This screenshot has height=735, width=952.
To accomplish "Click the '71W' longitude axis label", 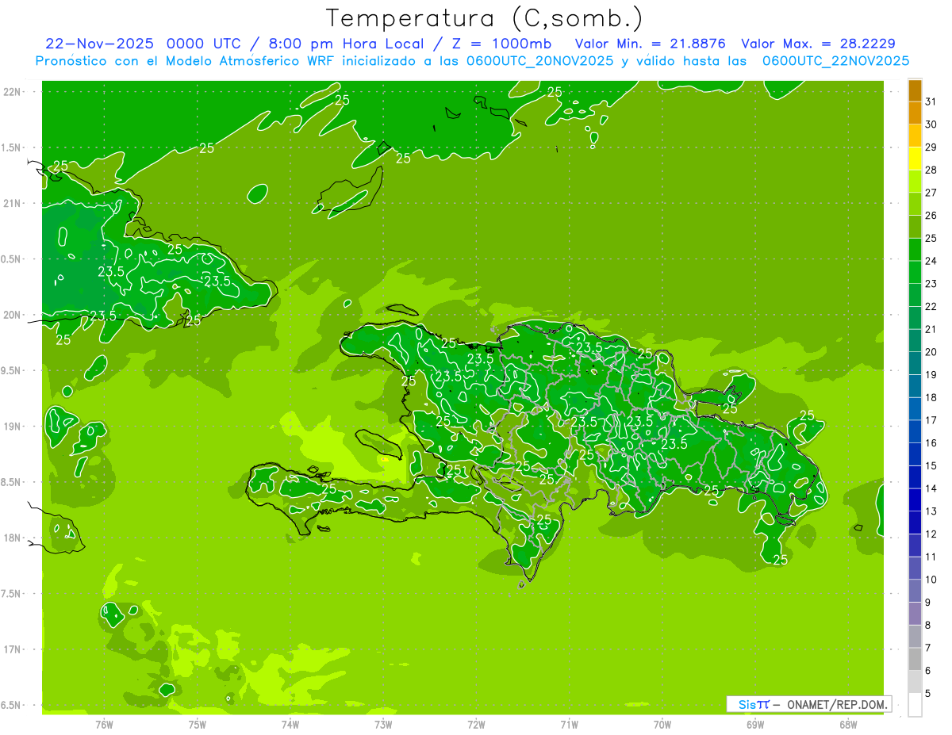I will [x=569, y=725].
